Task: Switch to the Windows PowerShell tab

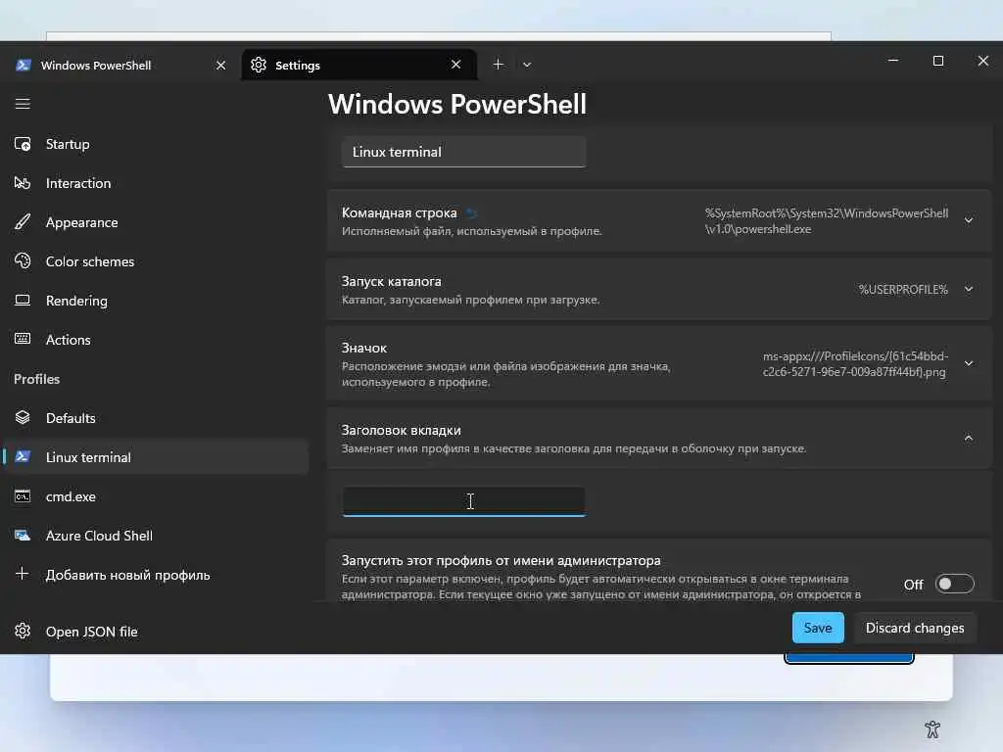Action: coord(121,66)
